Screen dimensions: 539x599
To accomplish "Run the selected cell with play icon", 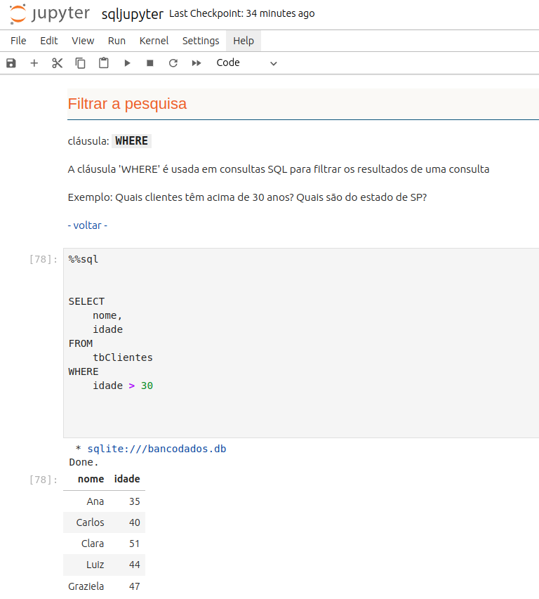I will tap(127, 63).
